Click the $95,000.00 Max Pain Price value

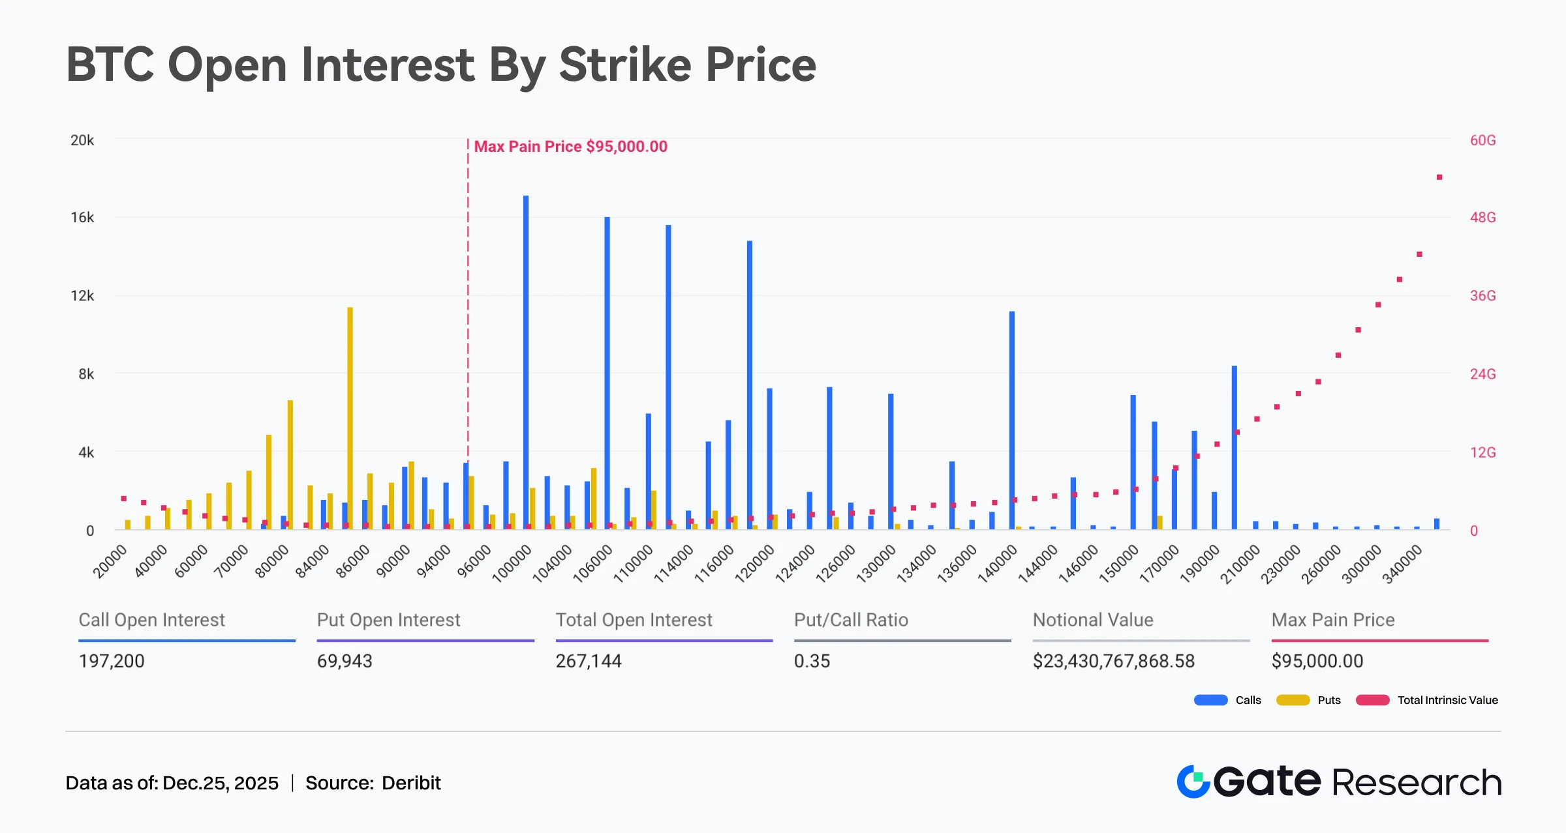click(1317, 661)
